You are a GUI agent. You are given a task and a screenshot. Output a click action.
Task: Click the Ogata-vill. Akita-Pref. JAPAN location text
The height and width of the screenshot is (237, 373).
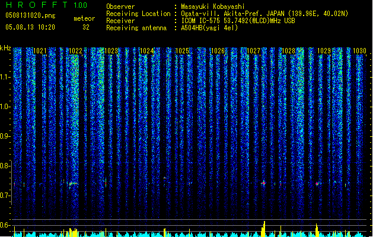click(264, 14)
